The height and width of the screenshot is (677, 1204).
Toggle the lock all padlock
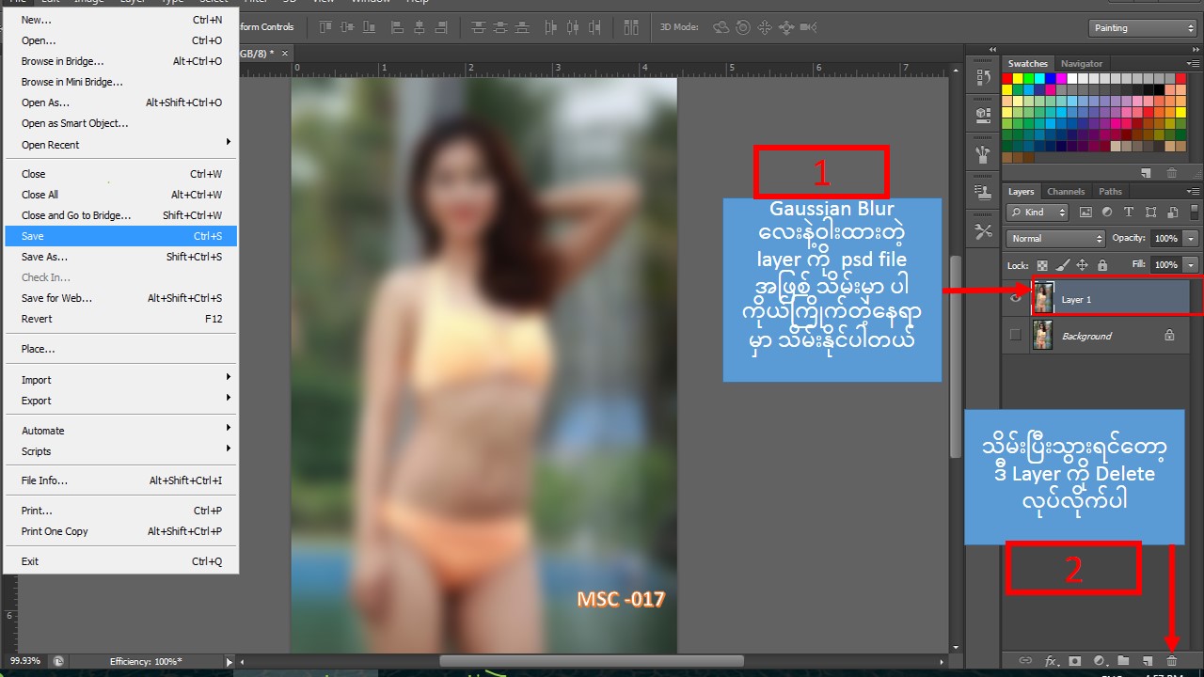[1102, 265]
